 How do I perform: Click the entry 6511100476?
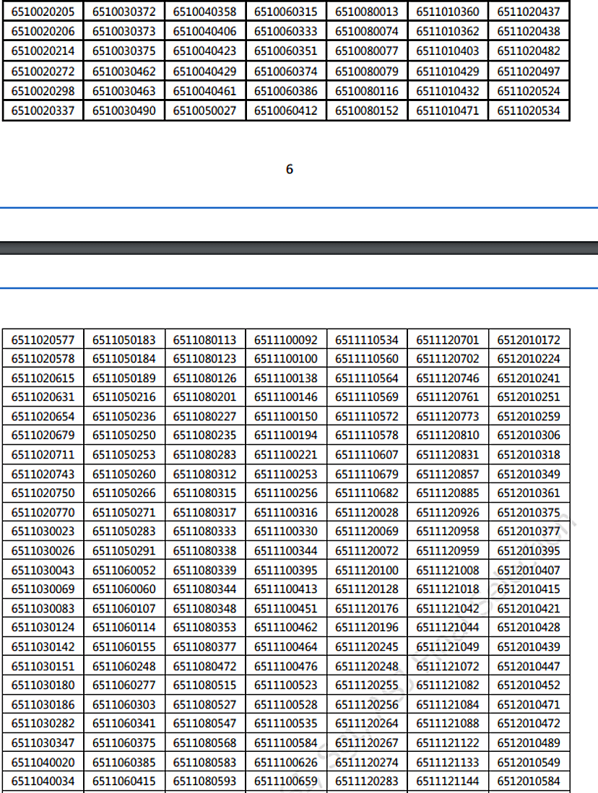[286, 666]
